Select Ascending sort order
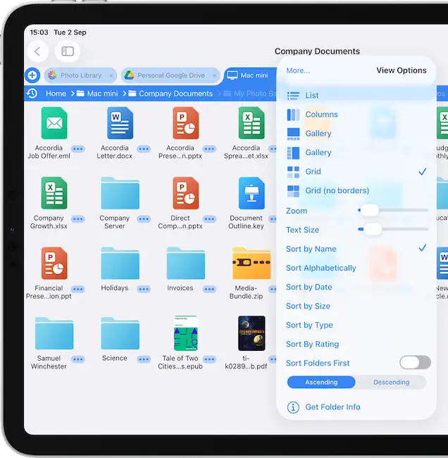 point(321,383)
